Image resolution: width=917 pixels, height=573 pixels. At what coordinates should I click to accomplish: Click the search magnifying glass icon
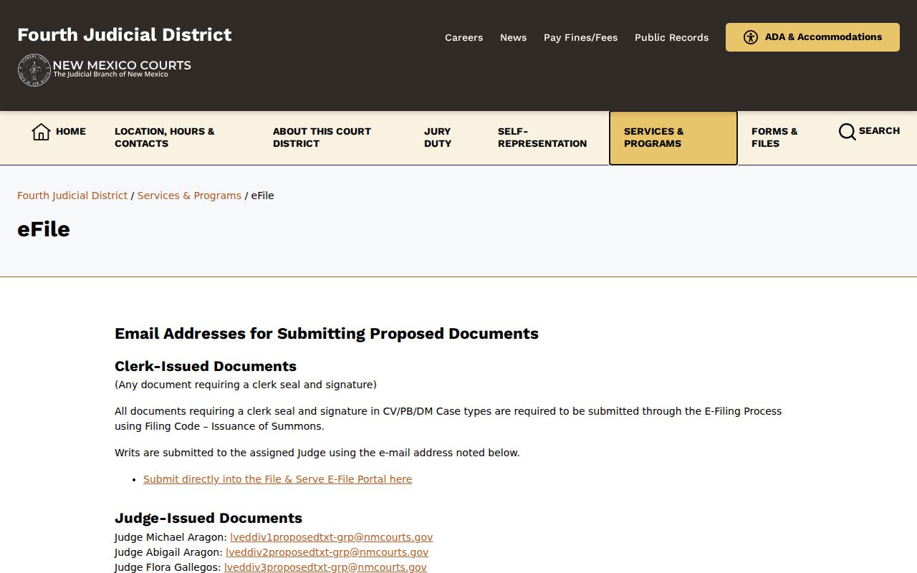coord(847,132)
